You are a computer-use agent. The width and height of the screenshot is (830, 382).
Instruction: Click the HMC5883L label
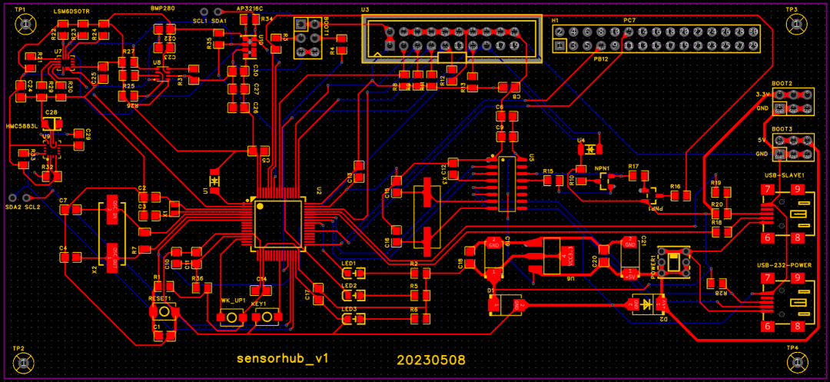(x=20, y=127)
